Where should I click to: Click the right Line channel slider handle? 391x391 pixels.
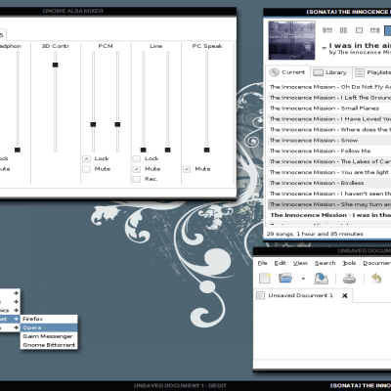tap(168, 150)
